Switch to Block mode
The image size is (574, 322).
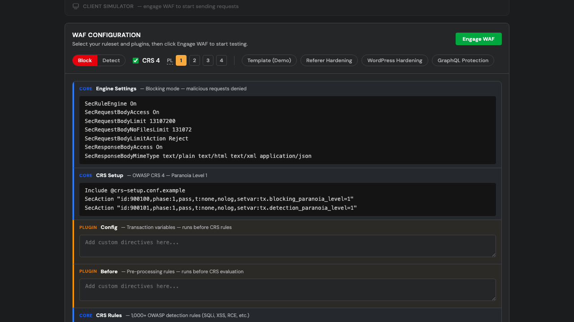click(85, 60)
